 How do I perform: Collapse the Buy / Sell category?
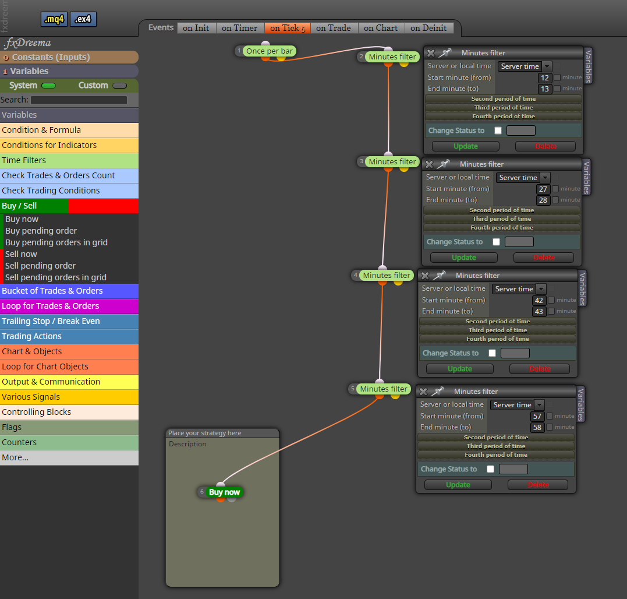click(x=69, y=206)
